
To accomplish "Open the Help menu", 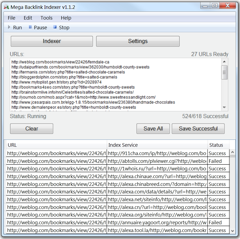I will [x=66, y=18].
